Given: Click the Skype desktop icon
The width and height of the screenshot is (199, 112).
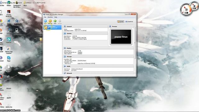Looking at the screenshot, I should pyautogui.click(x=9, y=59).
